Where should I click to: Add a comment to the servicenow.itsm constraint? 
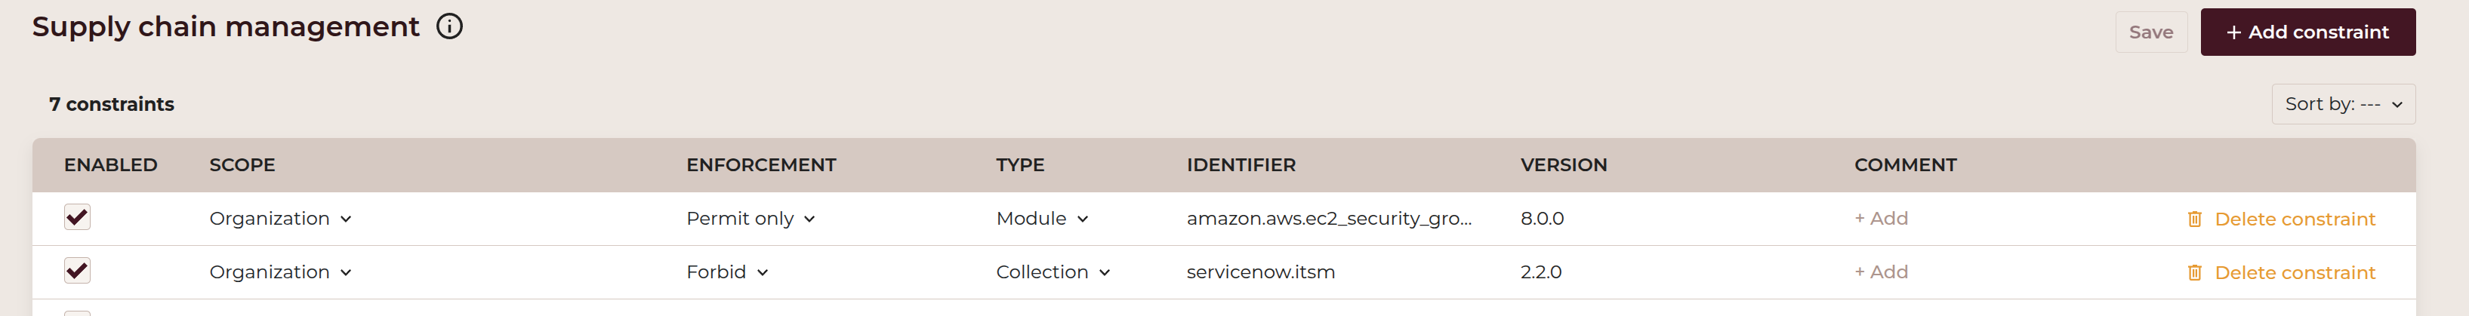tap(1881, 273)
